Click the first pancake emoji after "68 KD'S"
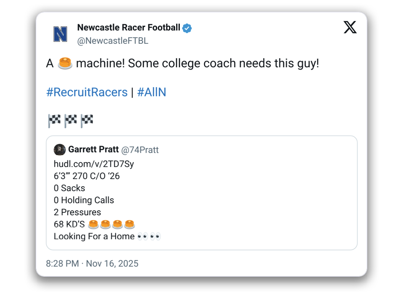Image resolution: width=403 pixels, height=296 pixels. coord(93,224)
